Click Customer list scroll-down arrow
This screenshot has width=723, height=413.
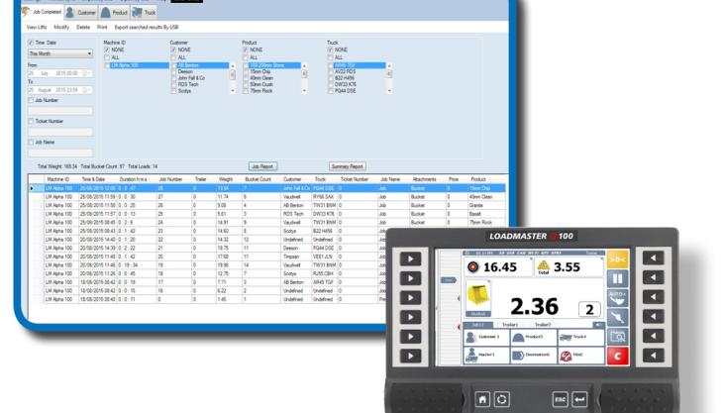[233, 91]
